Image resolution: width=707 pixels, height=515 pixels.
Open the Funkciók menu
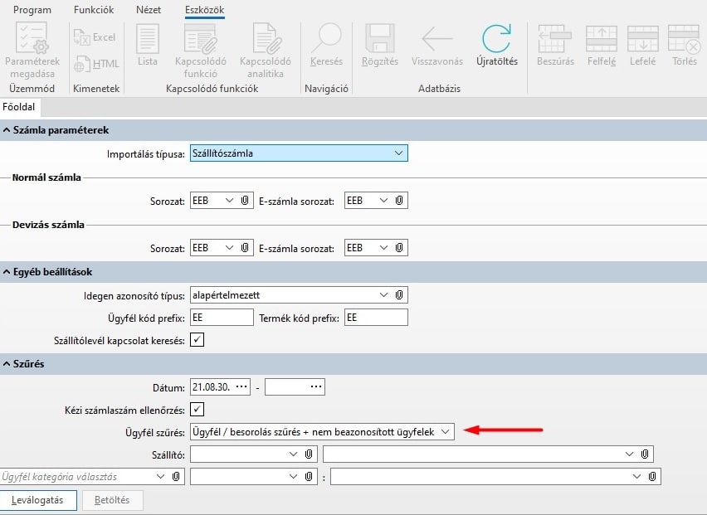[x=93, y=10]
